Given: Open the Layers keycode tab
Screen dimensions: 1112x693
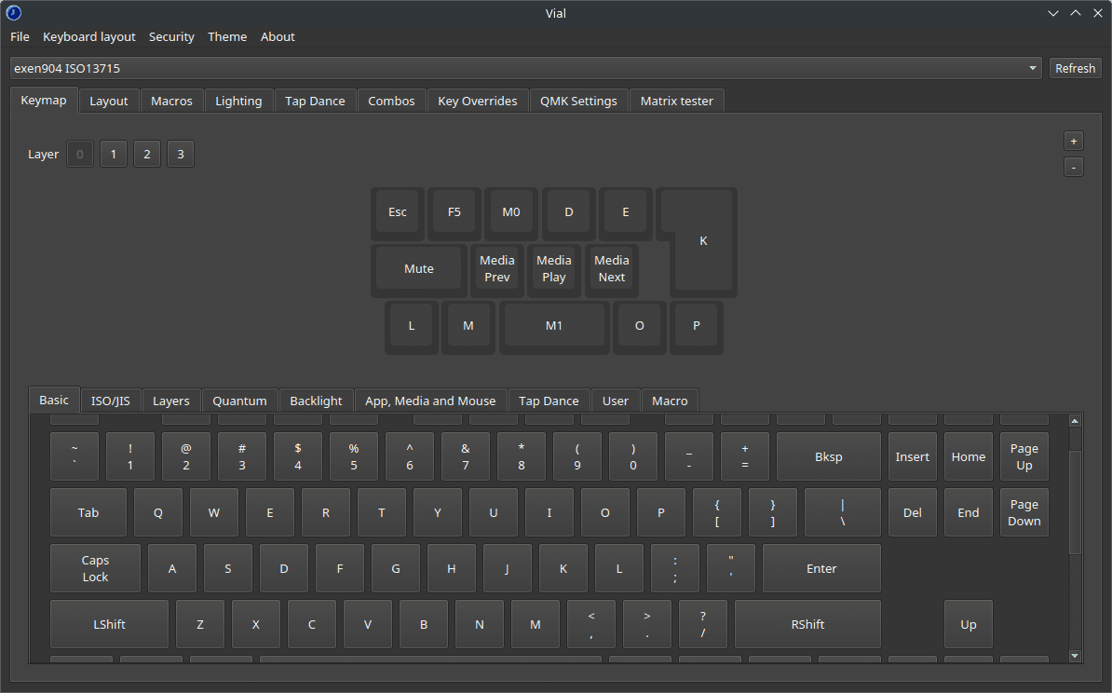Looking at the screenshot, I should click(x=171, y=401).
